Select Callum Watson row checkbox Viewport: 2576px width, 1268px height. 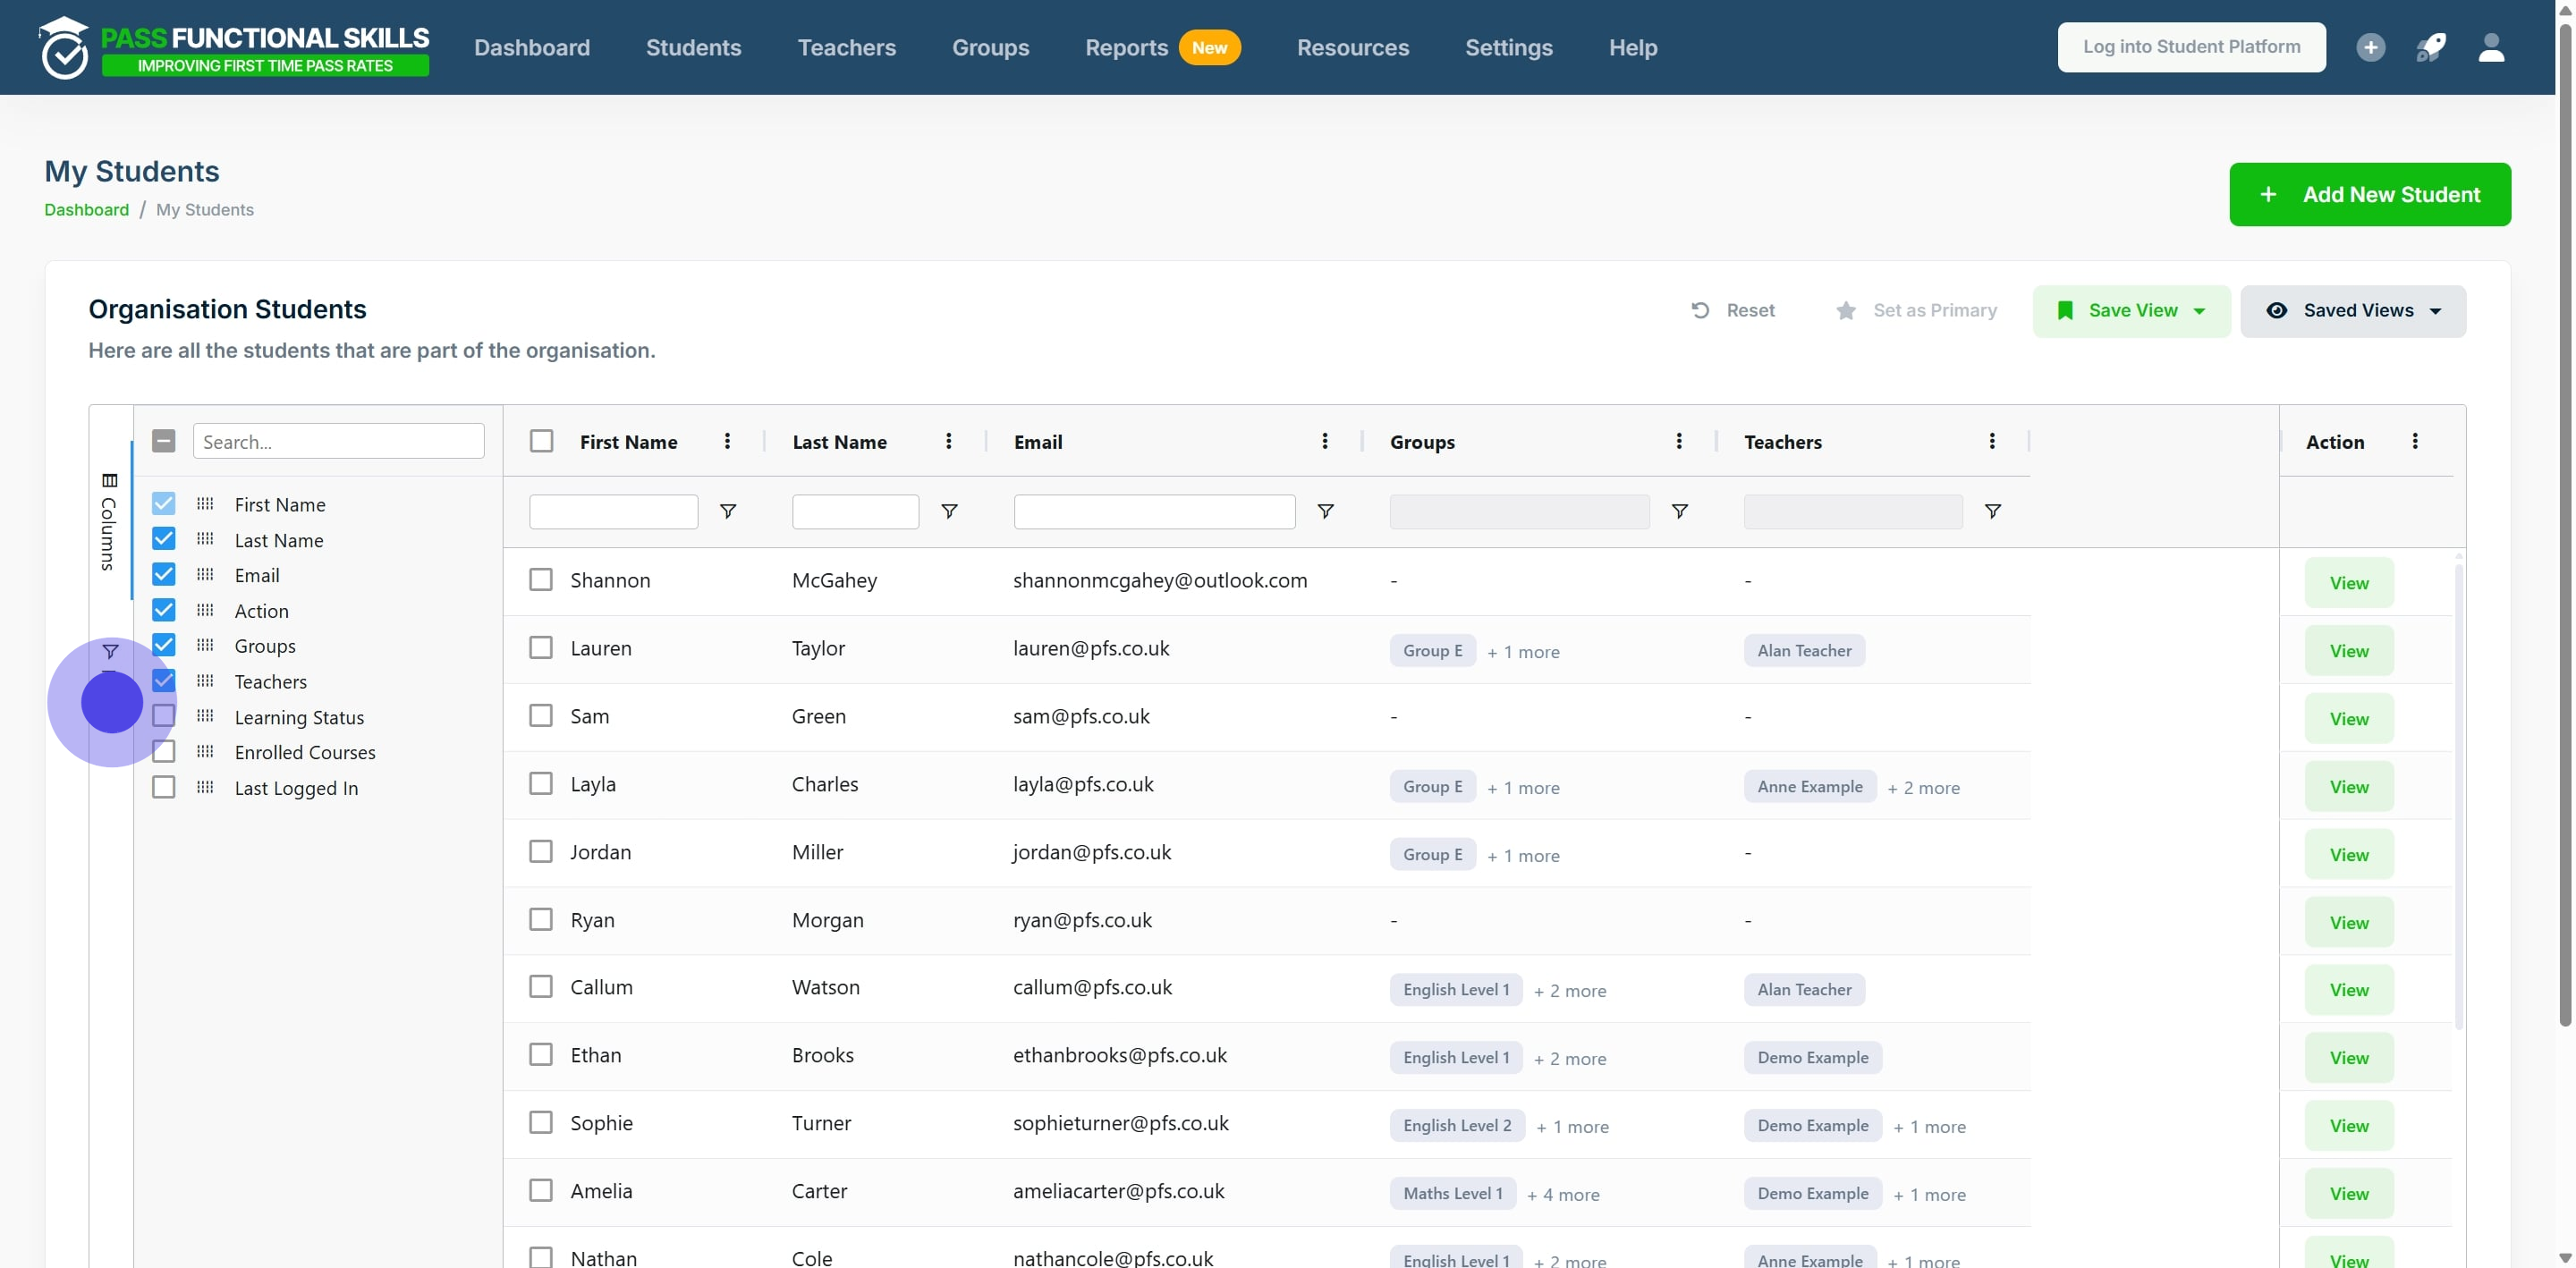[x=541, y=987]
